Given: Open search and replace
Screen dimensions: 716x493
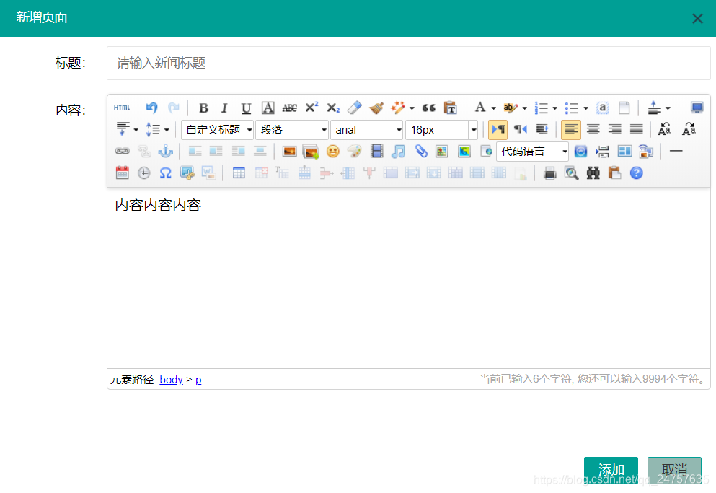Looking at the screenshot, I should [593, 173].
